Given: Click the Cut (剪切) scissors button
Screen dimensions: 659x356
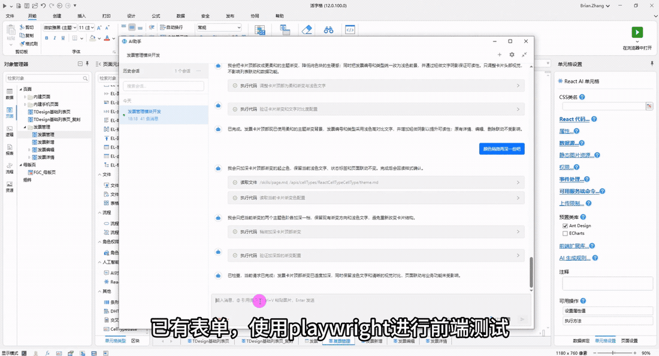Looking at the screenshot, I should [27, 28].
